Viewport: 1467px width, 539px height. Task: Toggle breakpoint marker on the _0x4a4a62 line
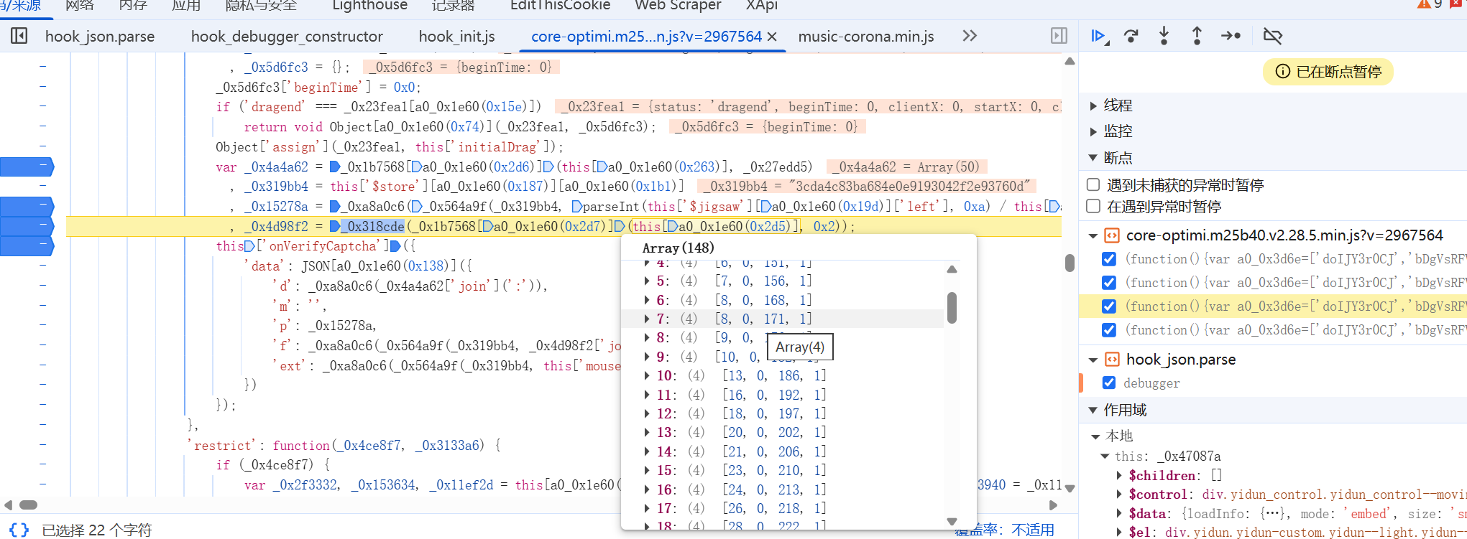[x=27, y=167]
